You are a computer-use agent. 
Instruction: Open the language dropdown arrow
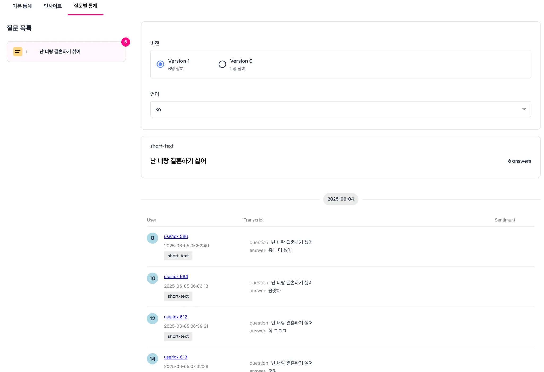pyautogui.click(x=524, y=109)
